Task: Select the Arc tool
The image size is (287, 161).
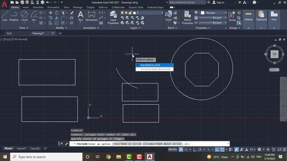Action: [34, 16]
